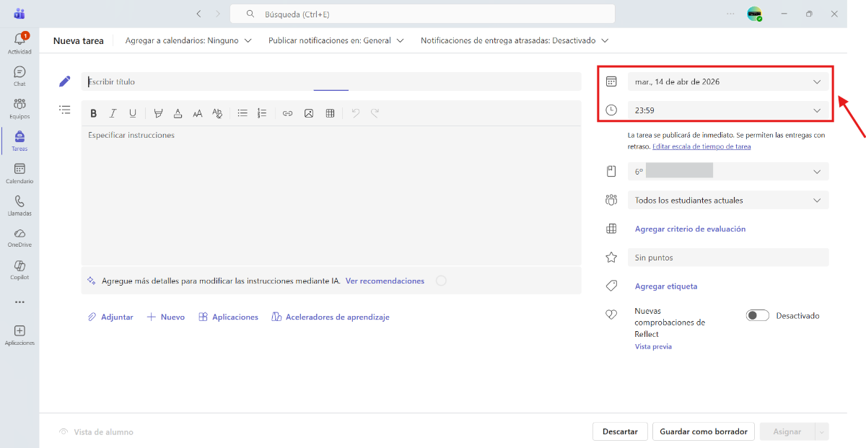Open the arrow next to Asignar
This screenshot has height=448, width=866.
tap(821, 432)
